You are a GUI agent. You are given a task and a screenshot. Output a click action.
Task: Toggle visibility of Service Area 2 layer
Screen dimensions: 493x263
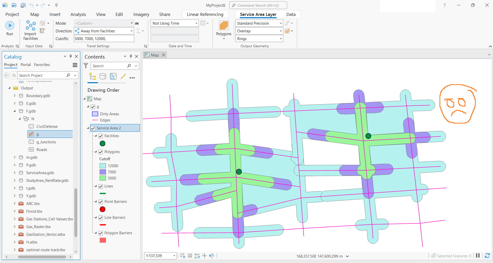93,128
